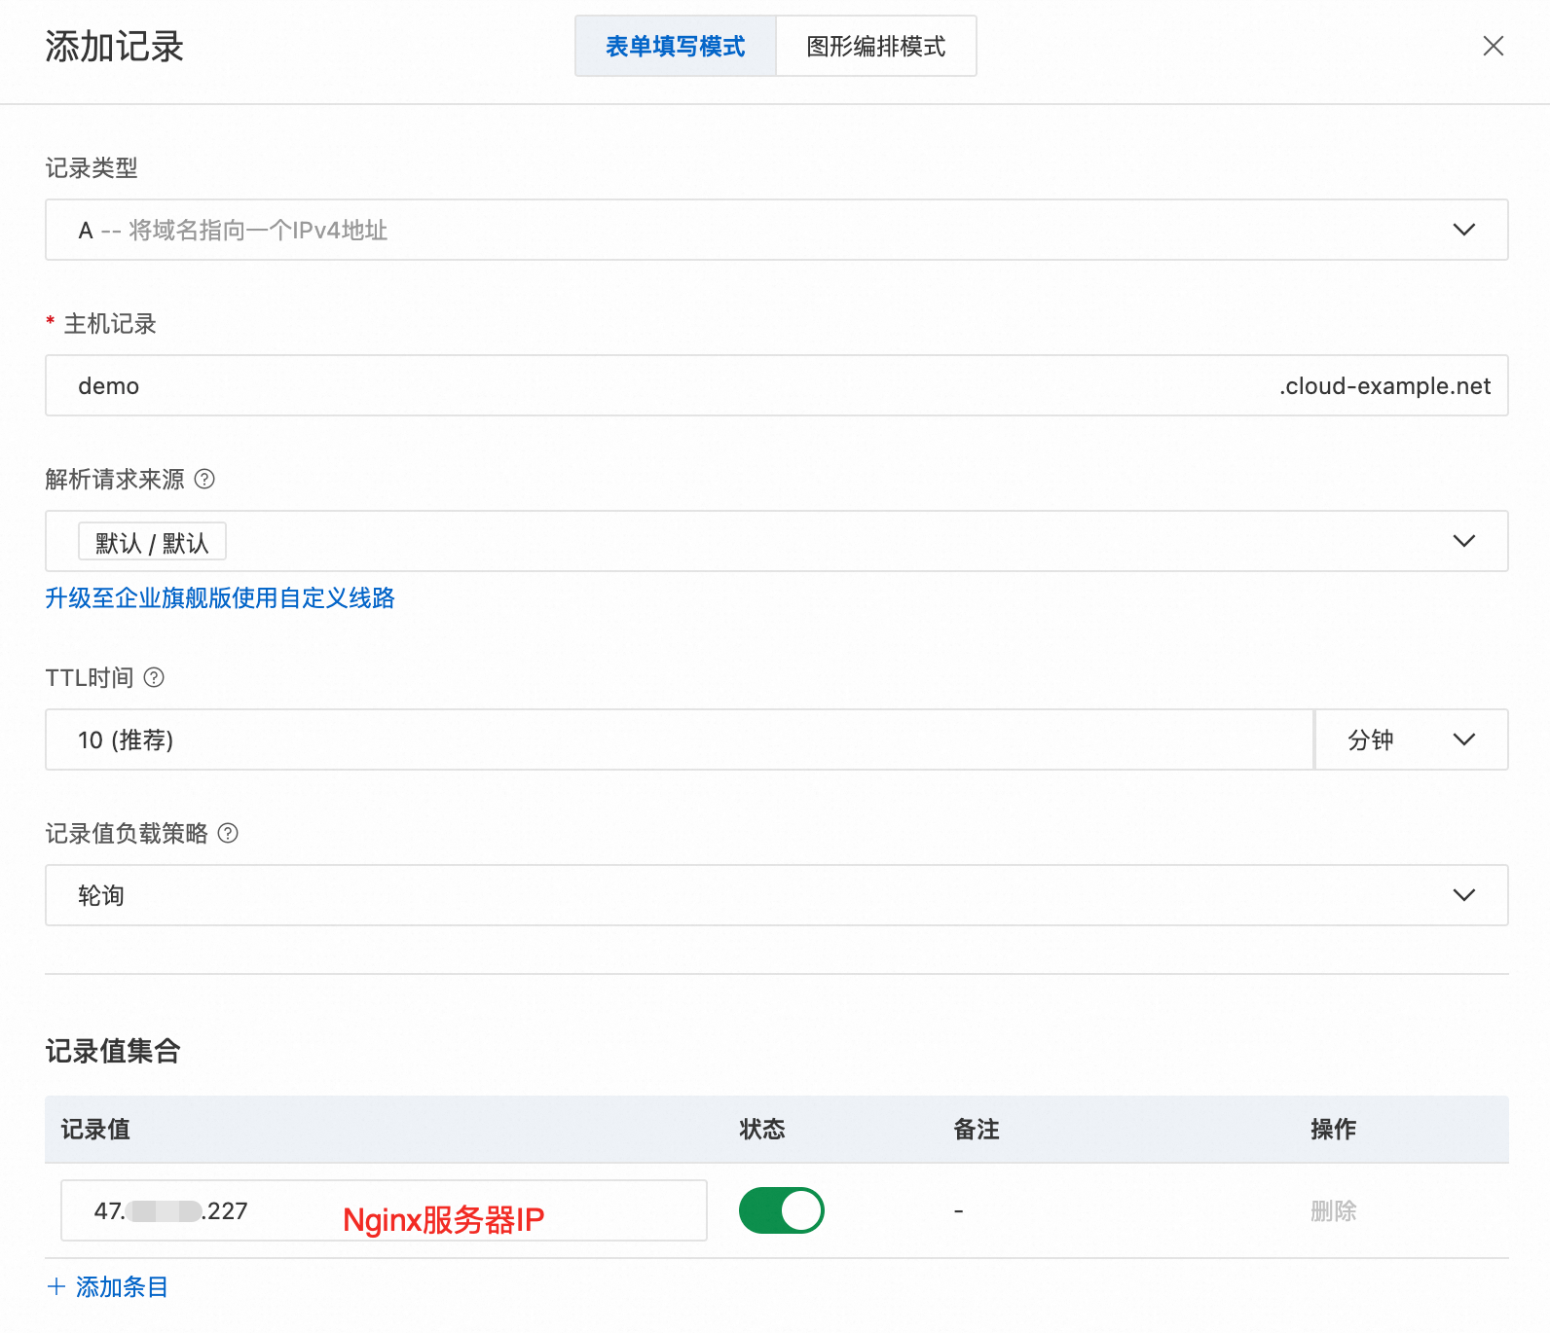Click 升级至企业旗舰版使用自定义线路 link
The height and width of the screenshot is (1333, 1550).
[x=220, y=597]
